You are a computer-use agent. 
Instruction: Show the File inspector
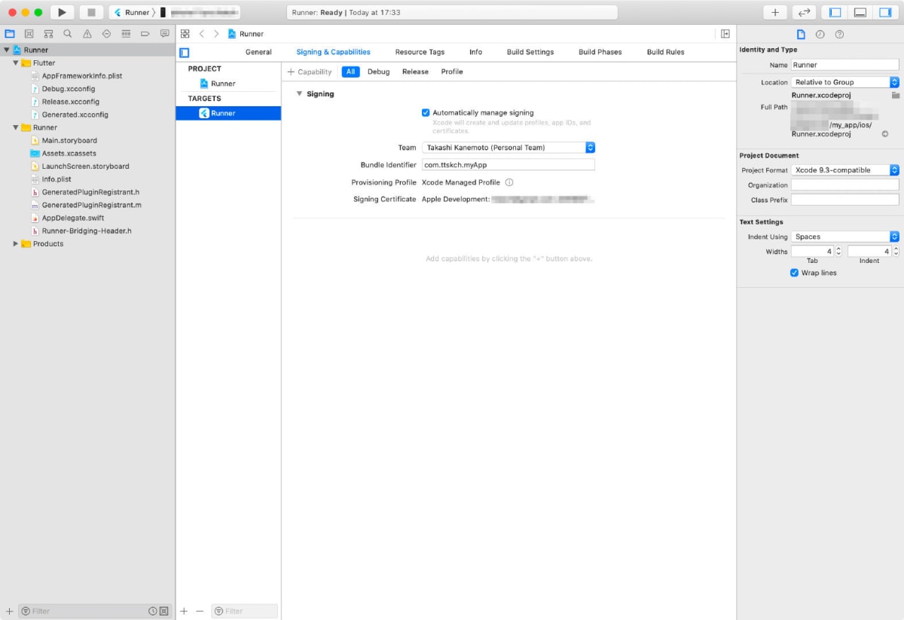coord(801,35)
